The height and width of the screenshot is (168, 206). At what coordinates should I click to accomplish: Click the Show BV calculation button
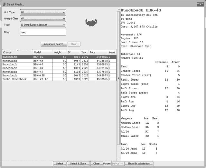[x=138, y=163]
